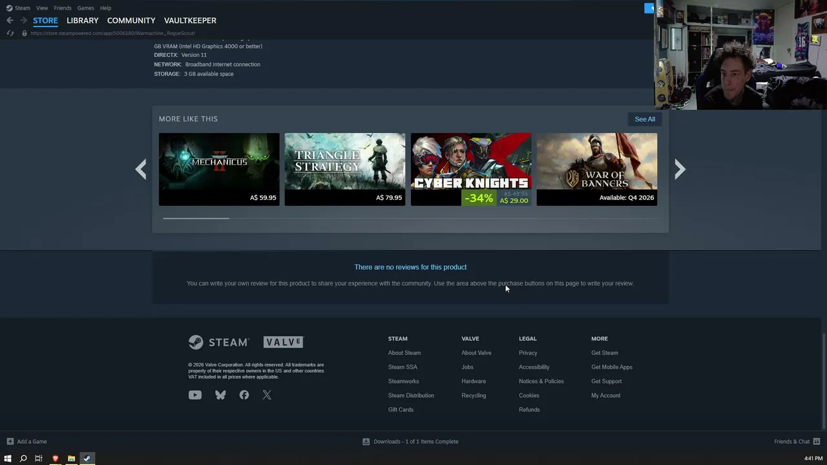Open the About Steam link
This screenshot has width=827, height=465.
[404, 353]
